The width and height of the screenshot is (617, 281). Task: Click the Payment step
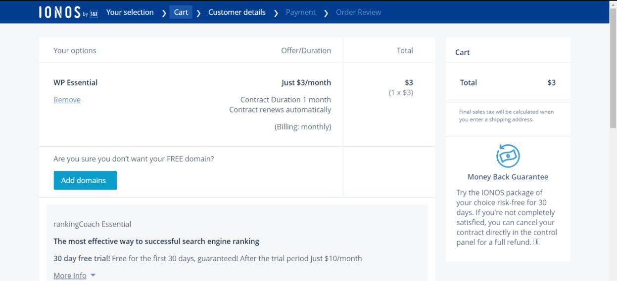click(x=301, y=12)
